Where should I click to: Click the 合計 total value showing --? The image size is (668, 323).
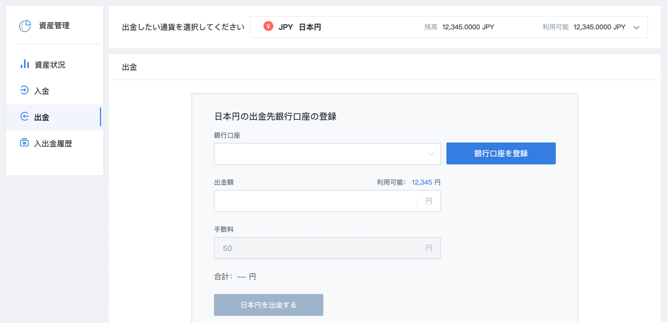tap(242, 276)
